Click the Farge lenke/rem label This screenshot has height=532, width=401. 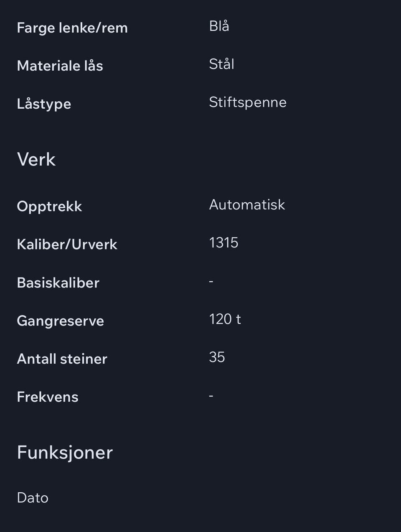point(72,28)
